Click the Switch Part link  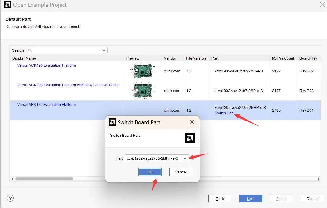pyautogui.click(x=224, y=113)
